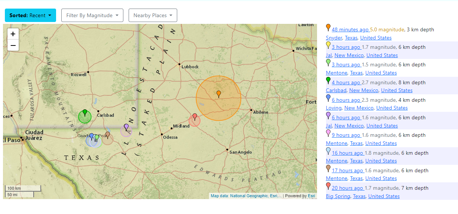Click the Esri attribution link on map

tap(311, 196)
